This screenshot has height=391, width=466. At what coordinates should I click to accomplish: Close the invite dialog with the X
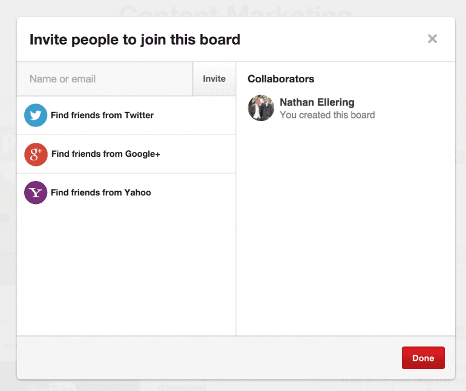pos(432,39)
